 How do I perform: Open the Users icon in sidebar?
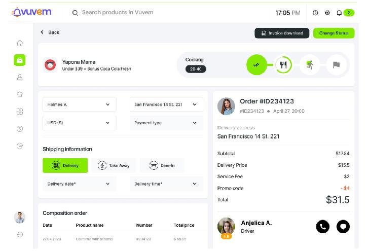pyautogui.click(x=20, y=77)
